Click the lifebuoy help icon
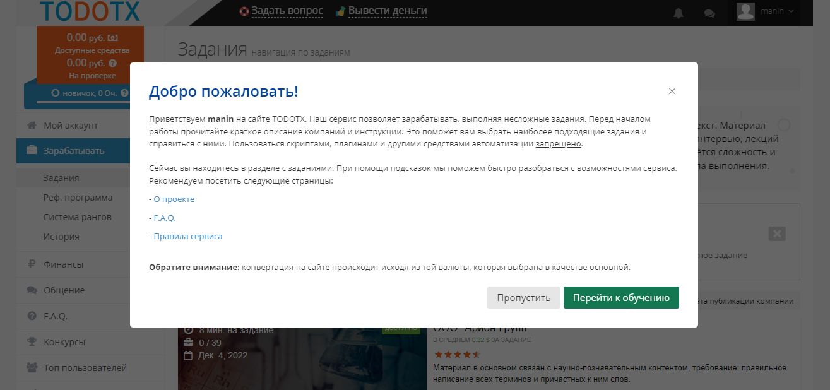 pyautogui.click(x=244, y=11)
